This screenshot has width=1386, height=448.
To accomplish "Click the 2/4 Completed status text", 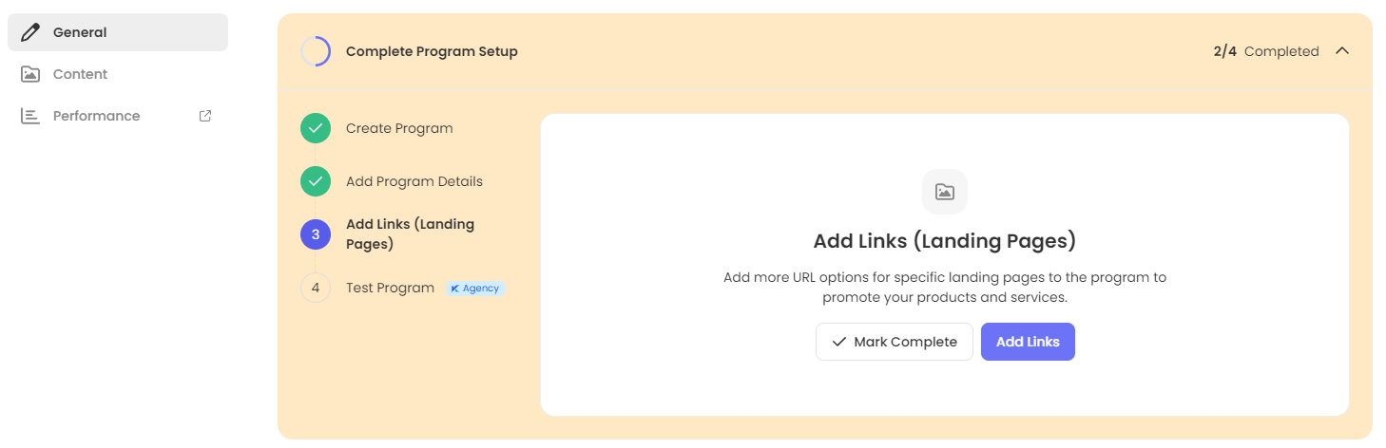I will 1265,51.
